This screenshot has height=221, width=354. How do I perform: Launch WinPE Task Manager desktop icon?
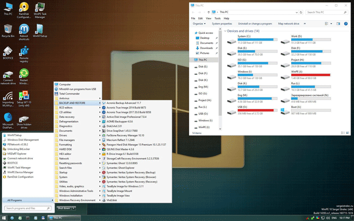coord(40,8)
